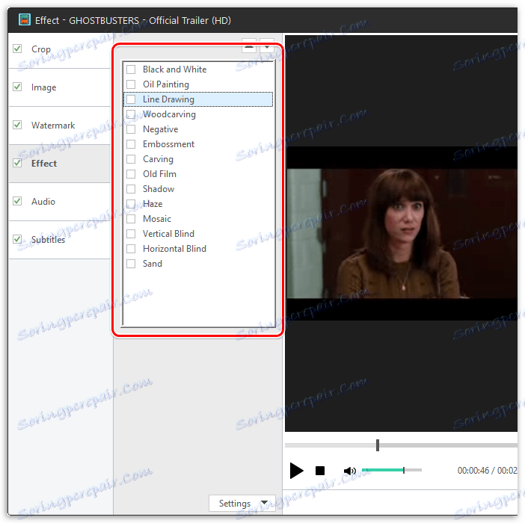Toggle the Image checkbox

[17, 87]
